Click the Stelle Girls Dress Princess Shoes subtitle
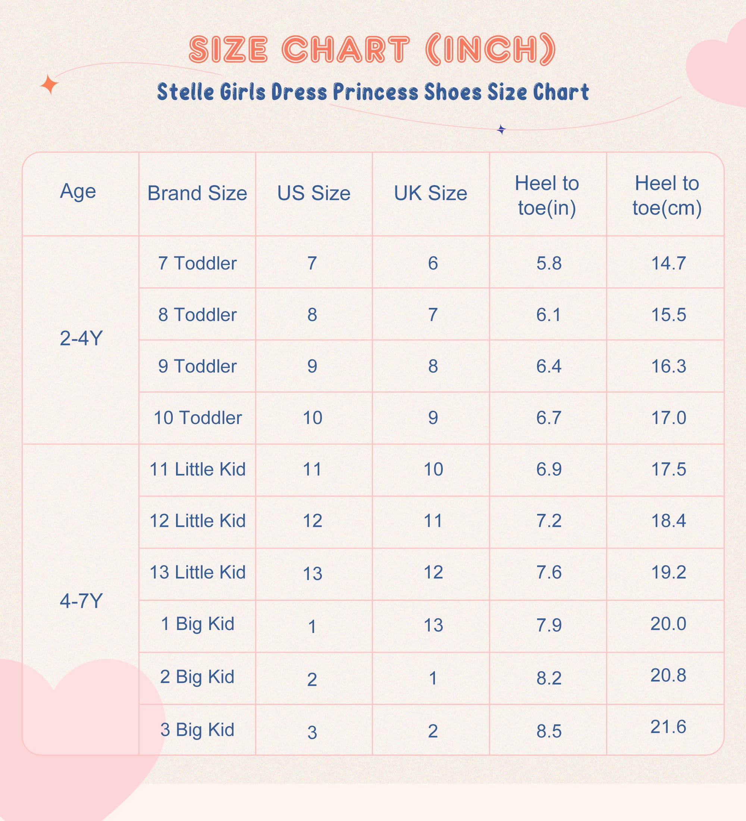 click(373, 92)
